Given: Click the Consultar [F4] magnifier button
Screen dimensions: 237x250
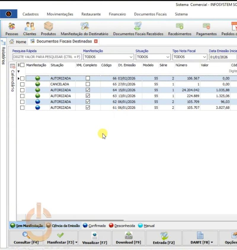Looking at the screenshot, I should coord(26,238).
